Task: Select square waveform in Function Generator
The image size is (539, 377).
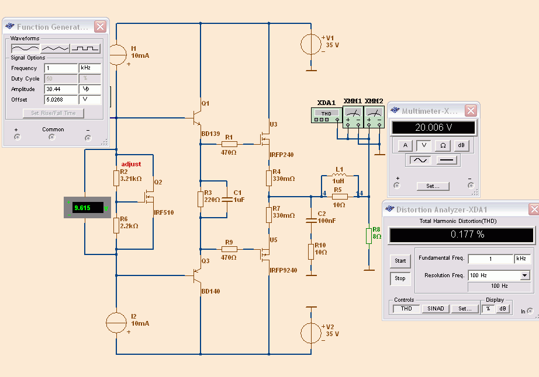Action: 85,48
